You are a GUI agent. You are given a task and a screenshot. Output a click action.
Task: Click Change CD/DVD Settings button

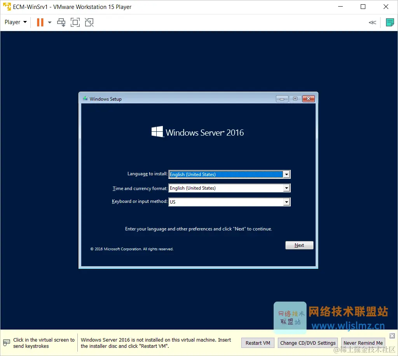308,343
